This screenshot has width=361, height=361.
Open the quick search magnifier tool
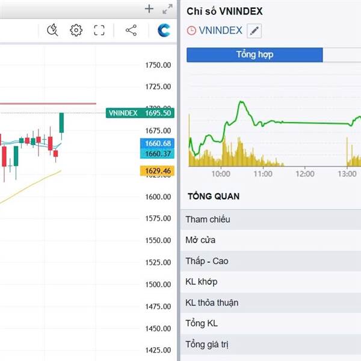[x=52, y=30]
